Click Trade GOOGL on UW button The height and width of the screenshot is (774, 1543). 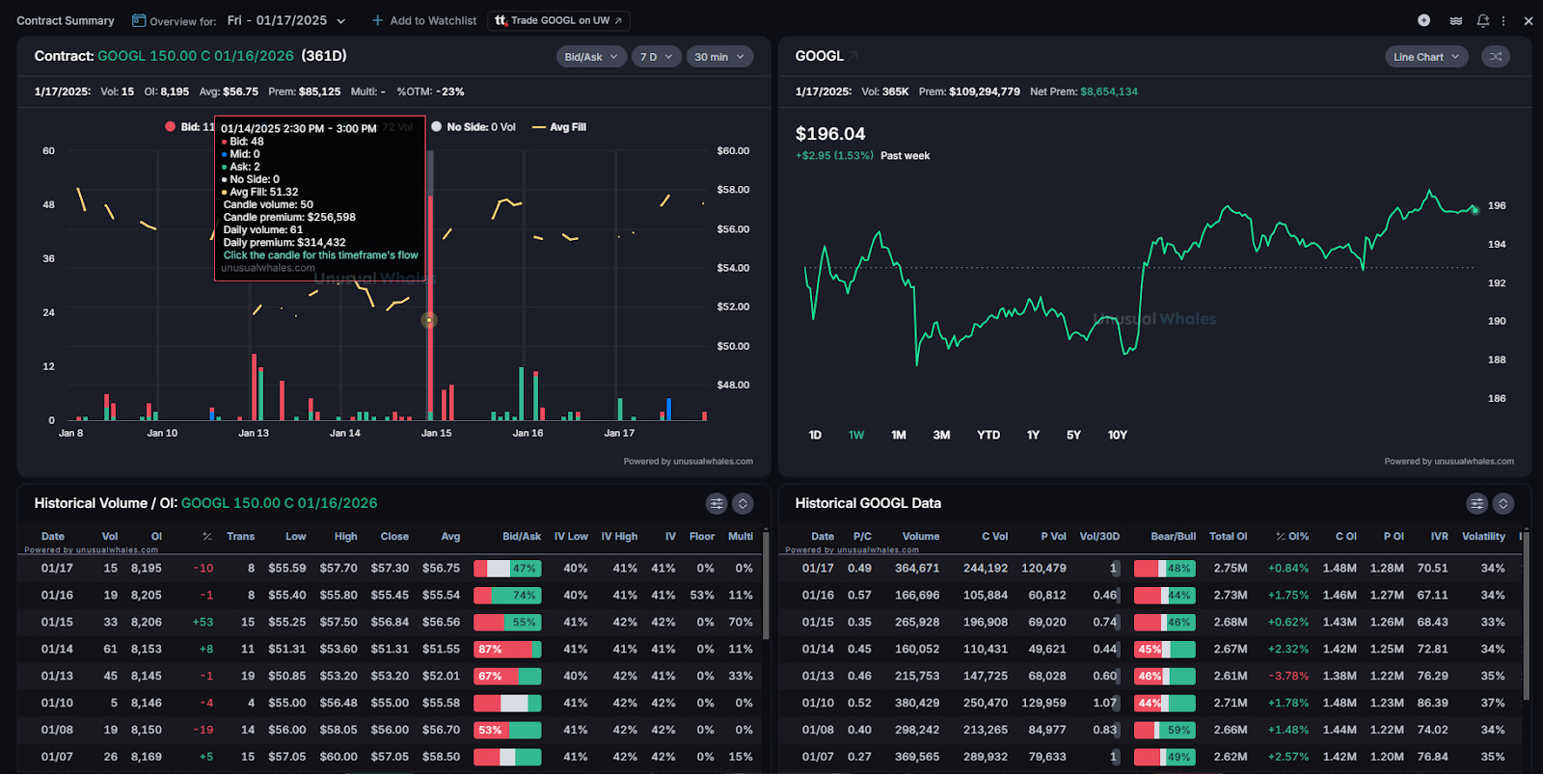coord(559,20)
